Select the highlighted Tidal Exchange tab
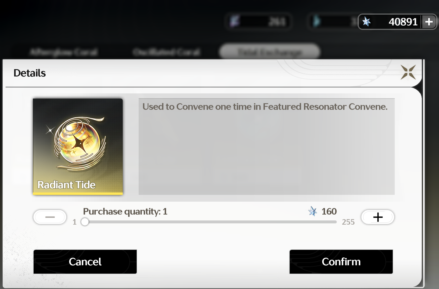Image resolution: width=439 pixels, height=289 pixels. point(270,52)
